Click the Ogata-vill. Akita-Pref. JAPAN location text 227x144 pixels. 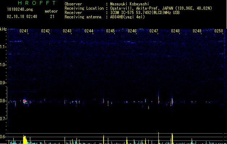tap(161, 8)
